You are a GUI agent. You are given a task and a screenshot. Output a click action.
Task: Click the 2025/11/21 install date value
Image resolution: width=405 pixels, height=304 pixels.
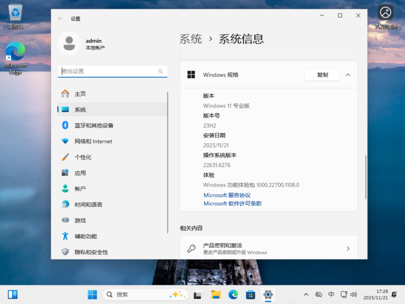[216, 145]
